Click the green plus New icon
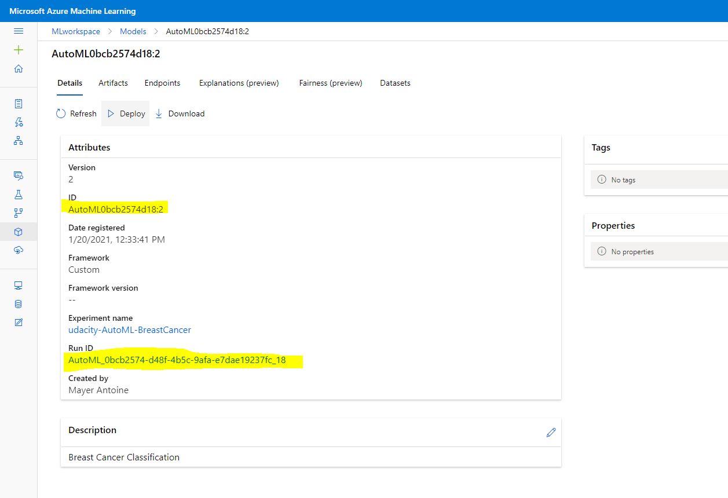The height and width of the screenshot is (498, 728). pos(19,50)
